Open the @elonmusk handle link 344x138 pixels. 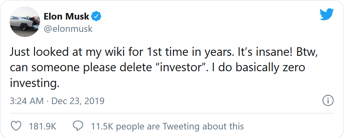point(68,28)
